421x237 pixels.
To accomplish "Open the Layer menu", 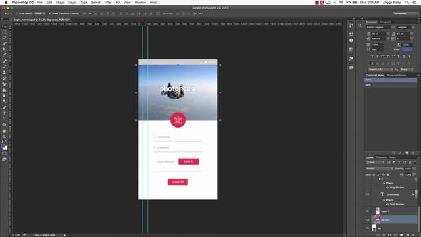I will [x=72, y=3].
